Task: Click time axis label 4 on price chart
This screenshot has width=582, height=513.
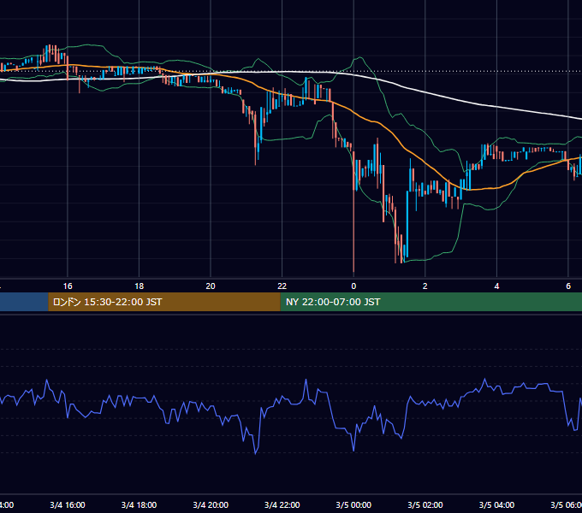Action: click(x=496, y=286)
